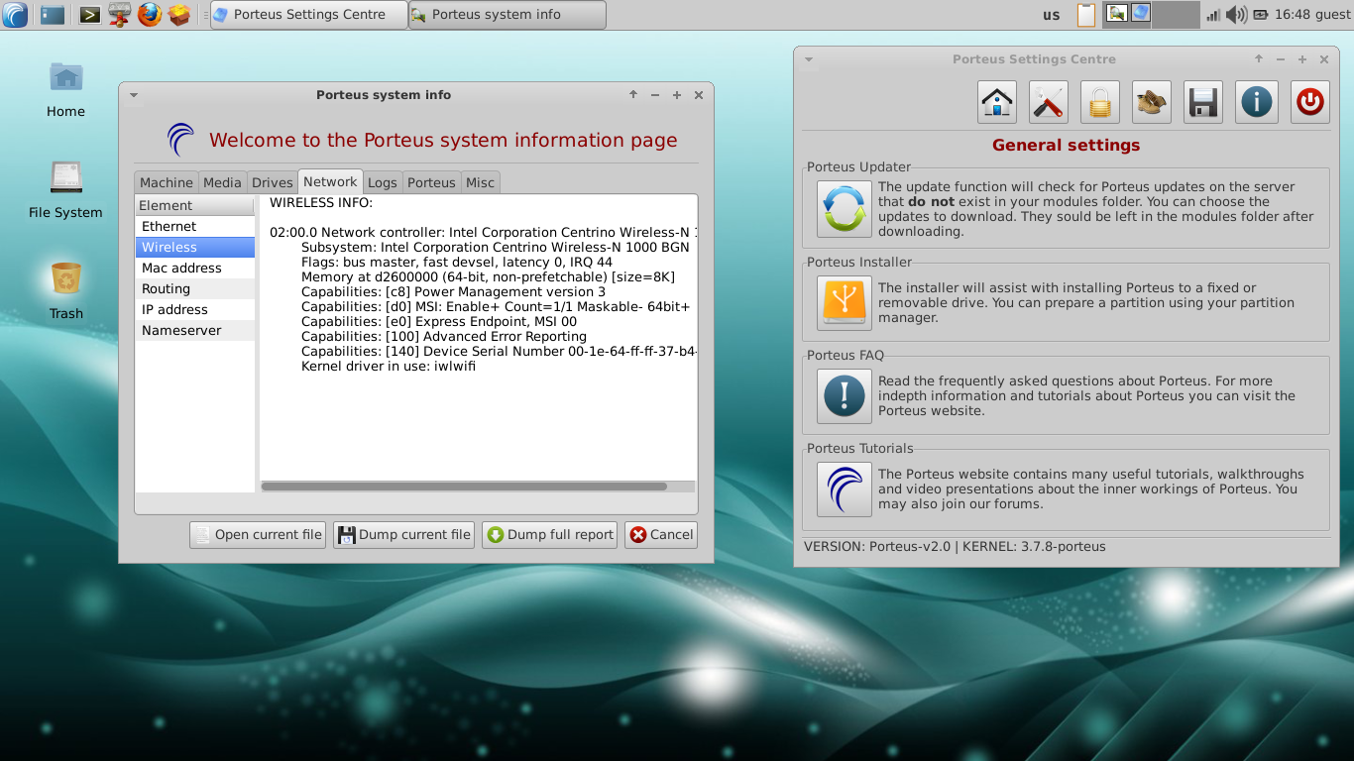The width and height of the screenshot is (1354, 761).
Task: Click the Dump current file button
Action: [x=404, y=535]
